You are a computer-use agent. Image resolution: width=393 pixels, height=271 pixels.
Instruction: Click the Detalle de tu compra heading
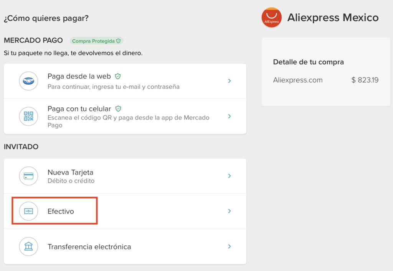pos(308,62)
